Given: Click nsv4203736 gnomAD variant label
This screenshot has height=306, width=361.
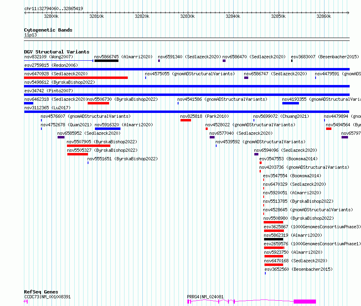Looking at the screenshot, I should click(304, 167).
